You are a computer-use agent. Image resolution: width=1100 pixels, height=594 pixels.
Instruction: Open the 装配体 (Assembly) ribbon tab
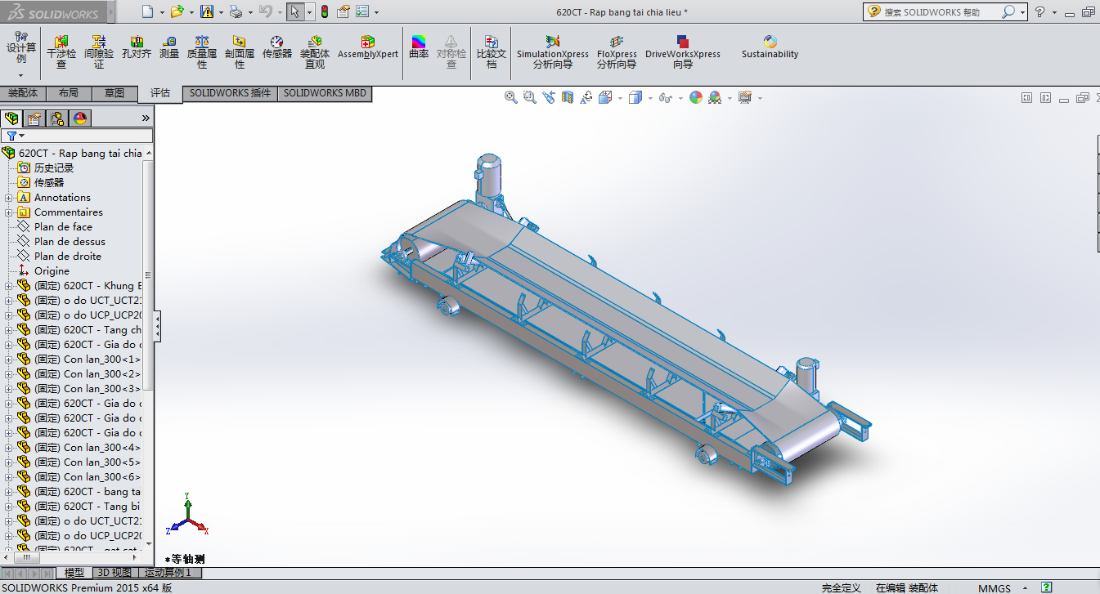tap(23, 93)
